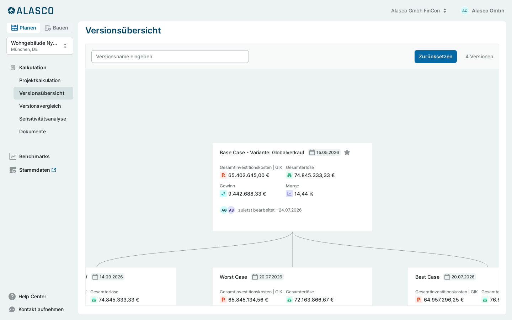This screenshot has height=320, width=512.
Task: Click the Kontakt aufnehmen chat bubble icon
Action: [x=12, y=309]
